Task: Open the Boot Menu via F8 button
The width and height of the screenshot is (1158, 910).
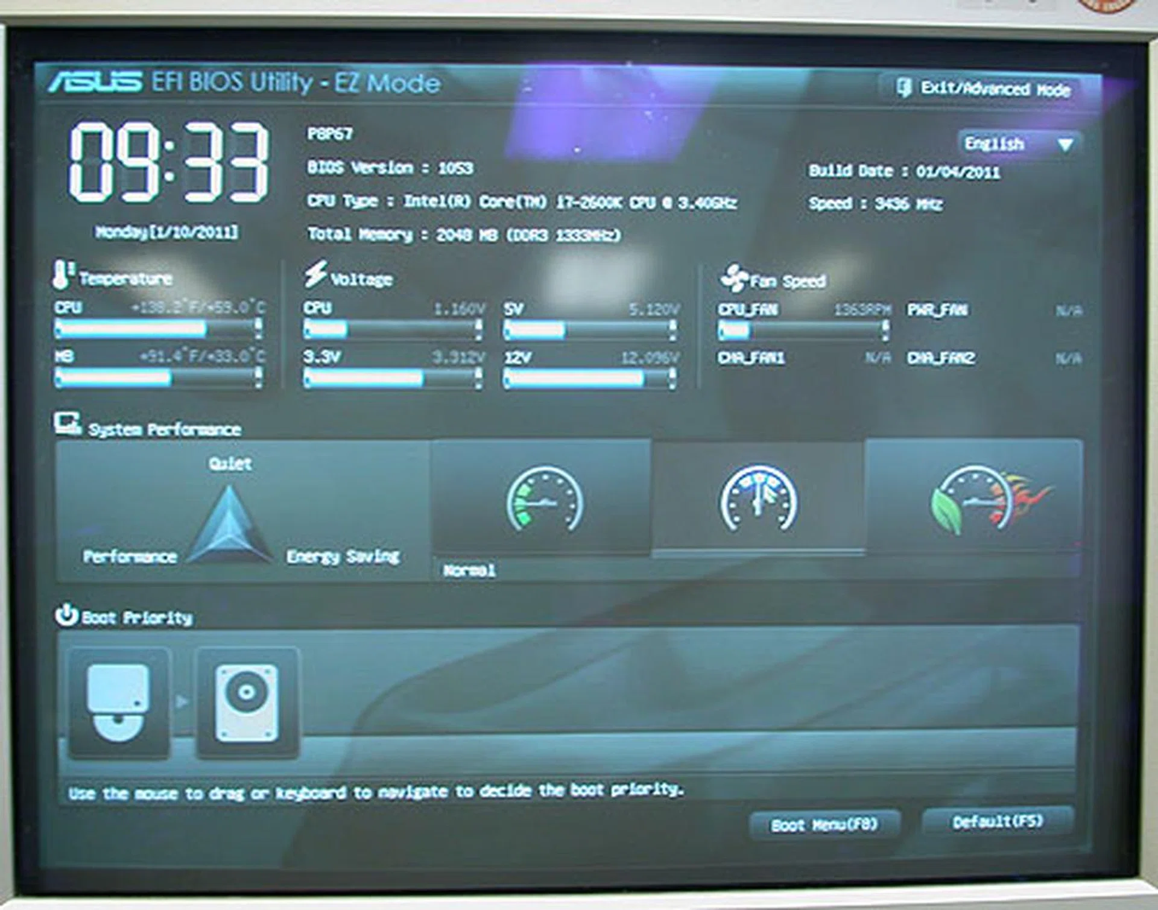Action: pos(826,823)
